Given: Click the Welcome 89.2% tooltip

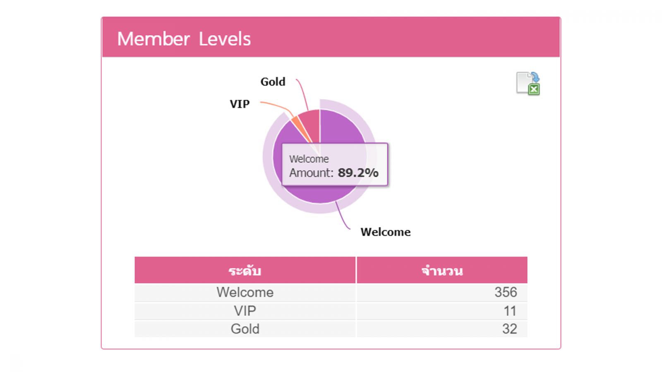Looking at the screenshot, I should point(335,165).
